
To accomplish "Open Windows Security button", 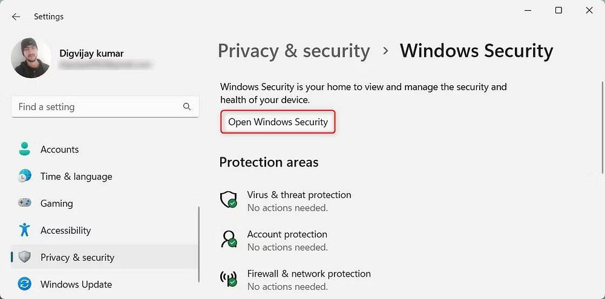I will (x=278, y=122).
